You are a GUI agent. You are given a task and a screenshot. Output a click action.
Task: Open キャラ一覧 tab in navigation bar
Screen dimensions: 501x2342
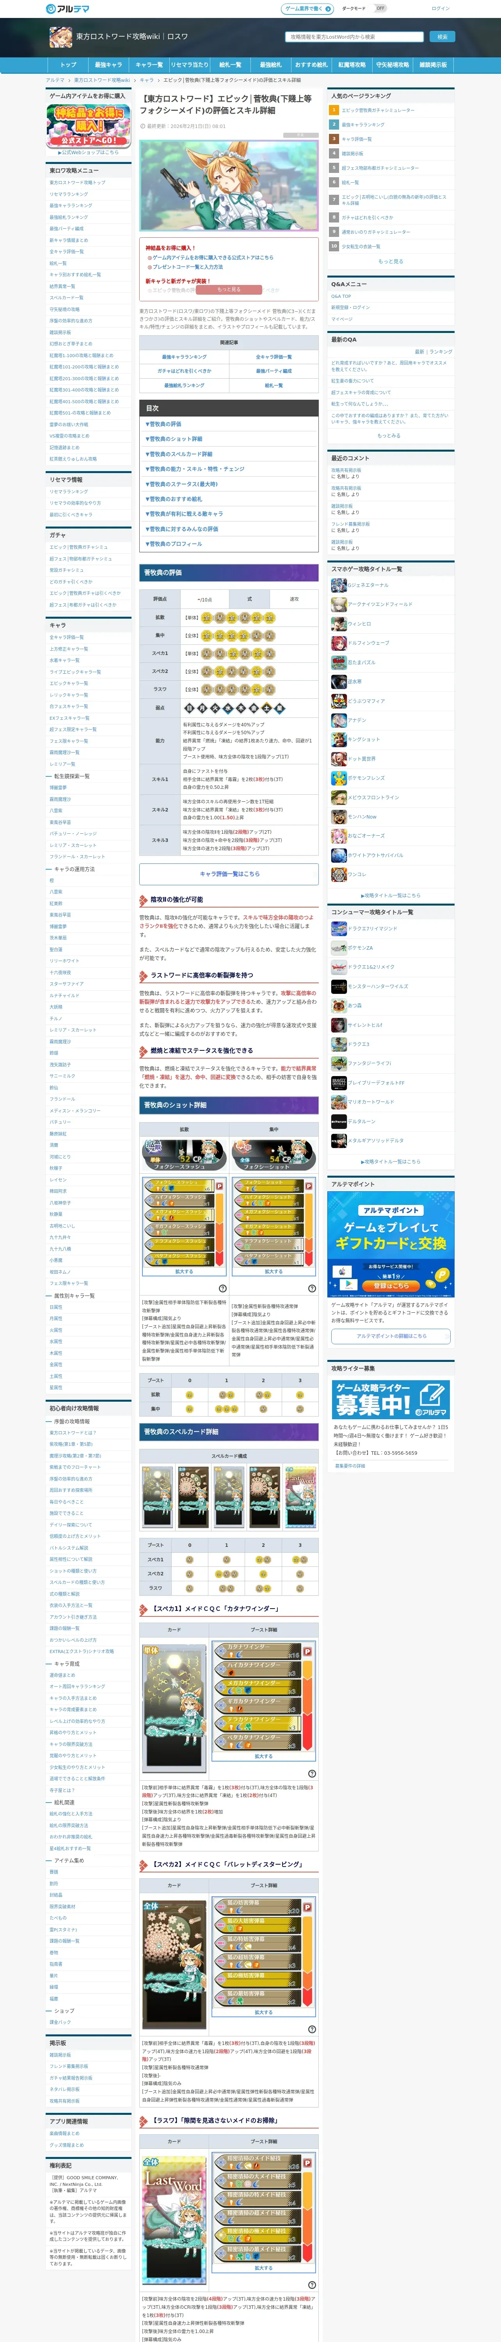pos(149,66)
